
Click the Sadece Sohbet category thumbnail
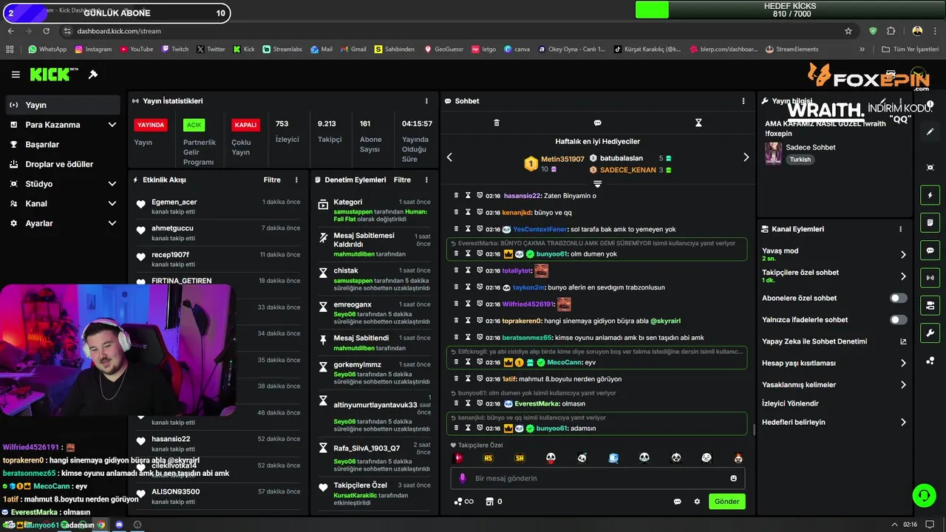773,153
